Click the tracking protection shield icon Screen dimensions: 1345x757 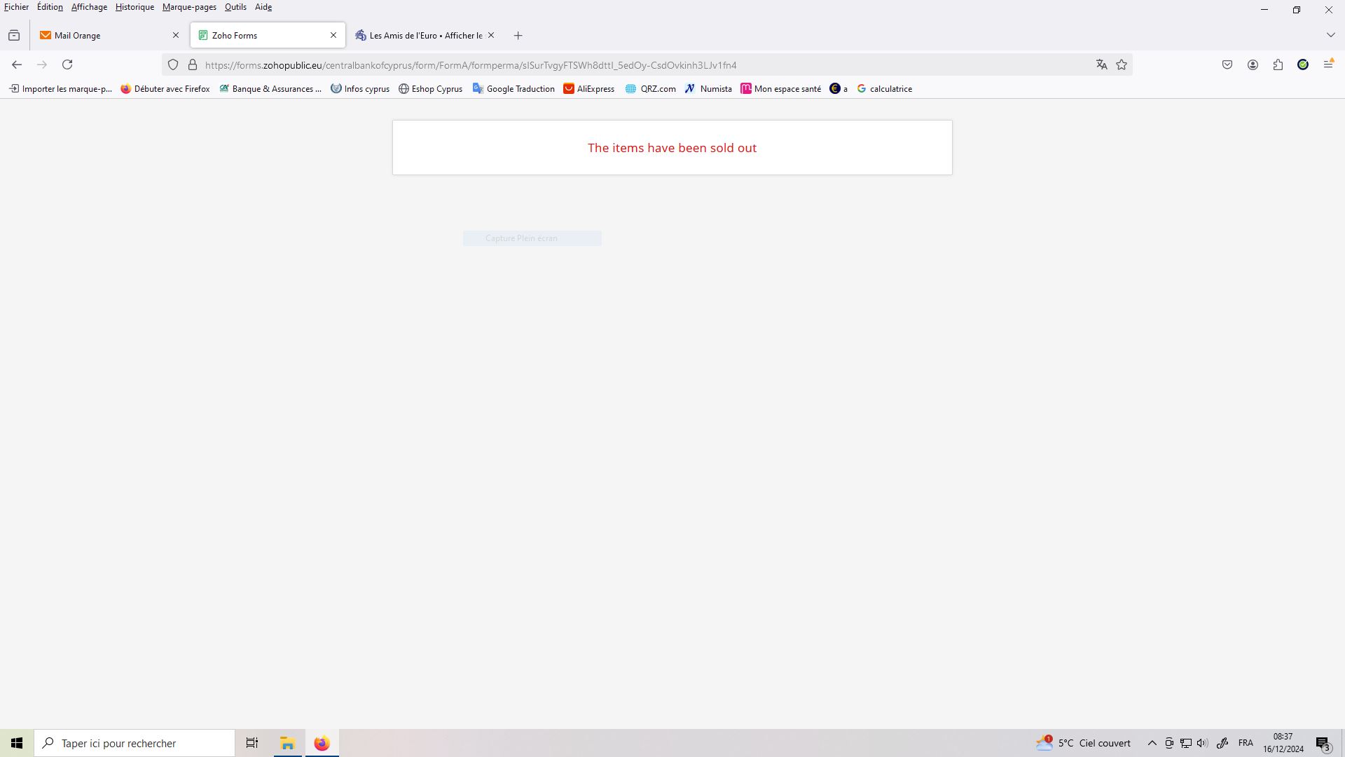173,64
